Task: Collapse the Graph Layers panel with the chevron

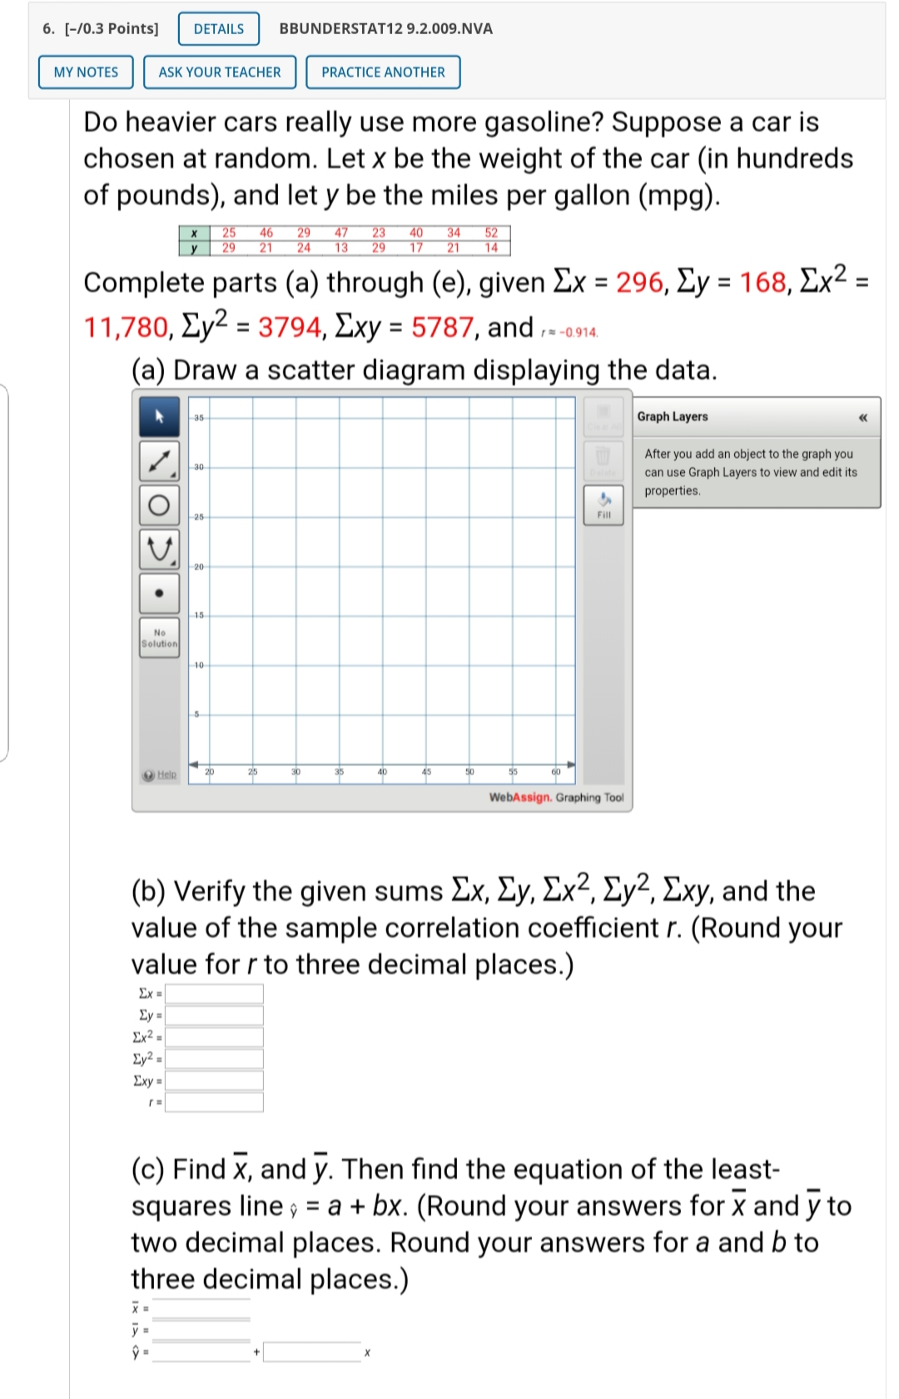Action: point(864,417)
